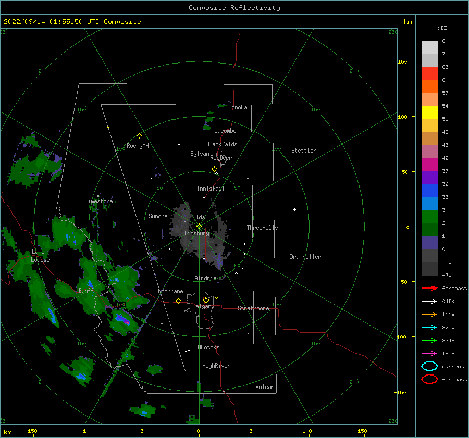469x438 pixels.
Task: Click the orange 60-57 dBZ swatch
Action: [429, 86]
